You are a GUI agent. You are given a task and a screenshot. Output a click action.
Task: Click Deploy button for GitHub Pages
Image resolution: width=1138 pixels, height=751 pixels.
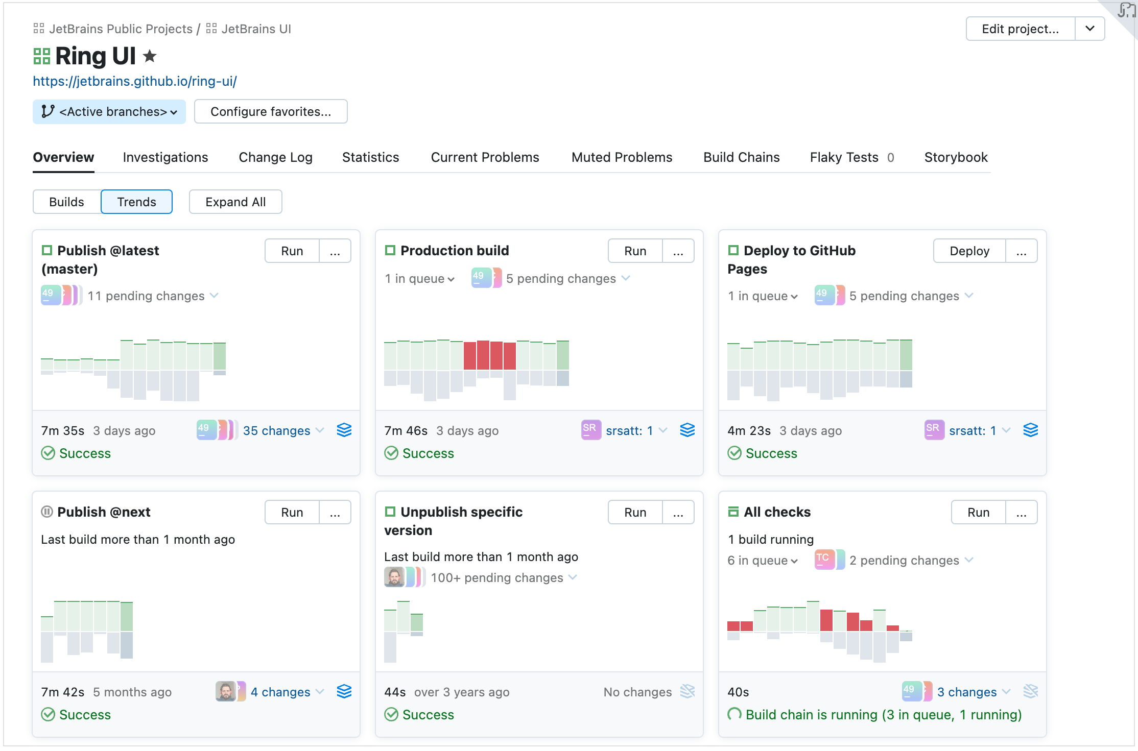969,251
